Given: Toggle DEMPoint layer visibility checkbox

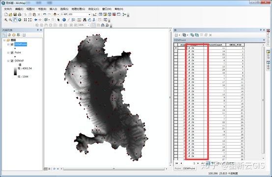Looking at the screenshot, I should (x=12, y=44).
